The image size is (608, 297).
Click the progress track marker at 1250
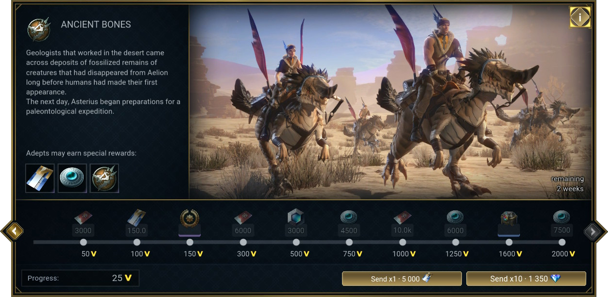(x=456, y=242)
